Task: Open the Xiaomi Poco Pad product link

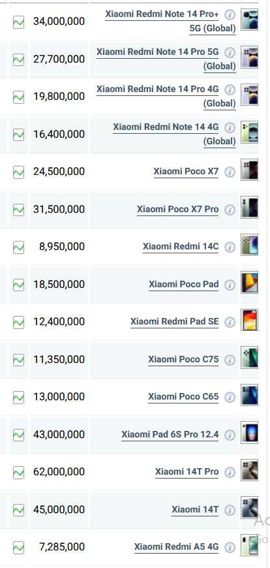Action: coord(183,285)
